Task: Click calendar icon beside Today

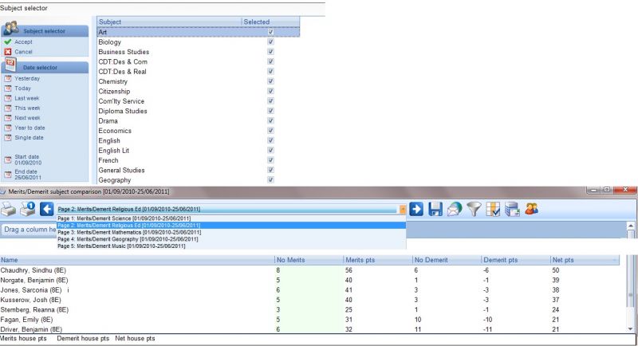Action: coord(8,88)
